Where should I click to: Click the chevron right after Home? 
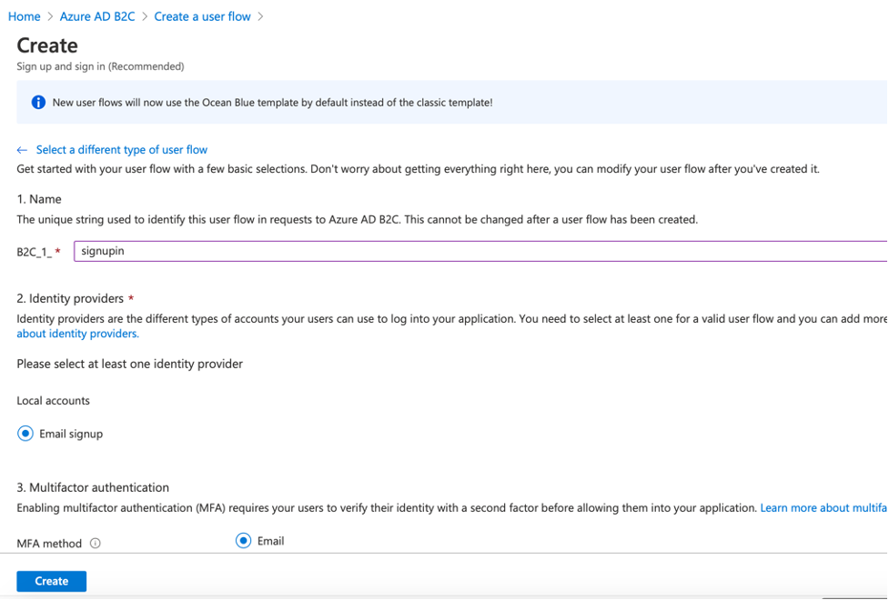point(50,16)
